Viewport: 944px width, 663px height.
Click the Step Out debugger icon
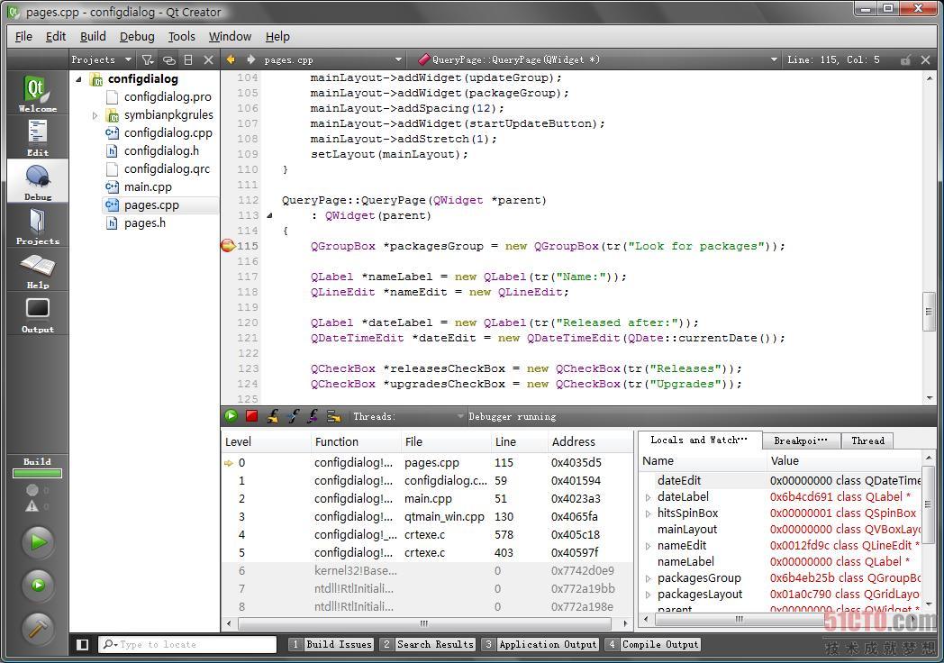313,415
